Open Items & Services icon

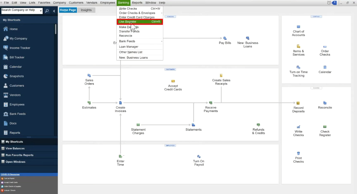(x=298, y=46)
